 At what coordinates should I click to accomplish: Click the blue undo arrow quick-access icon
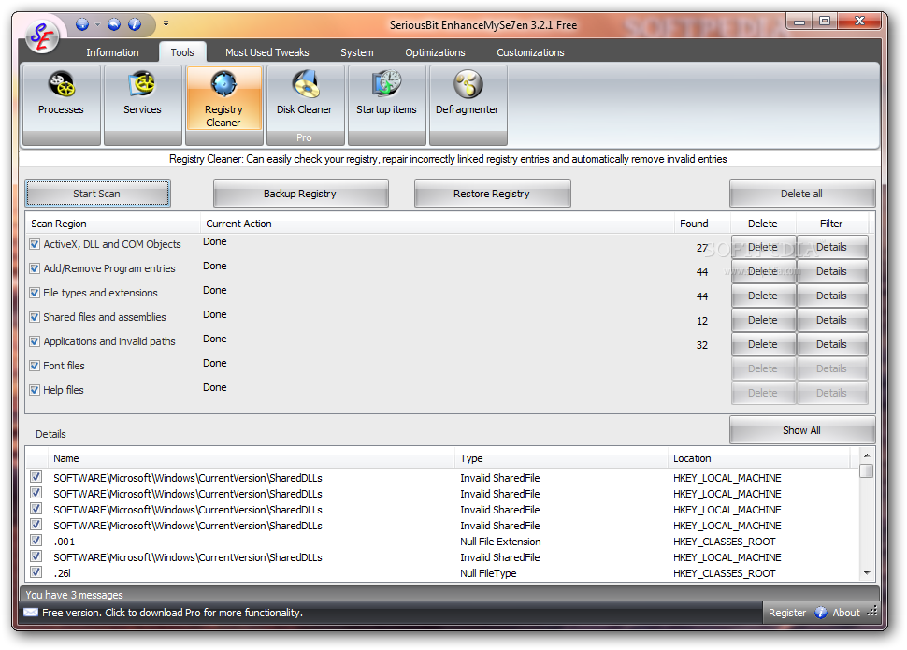(114, 24)
